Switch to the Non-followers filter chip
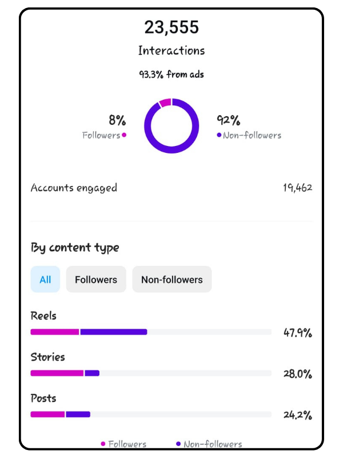 coord(172,279)
